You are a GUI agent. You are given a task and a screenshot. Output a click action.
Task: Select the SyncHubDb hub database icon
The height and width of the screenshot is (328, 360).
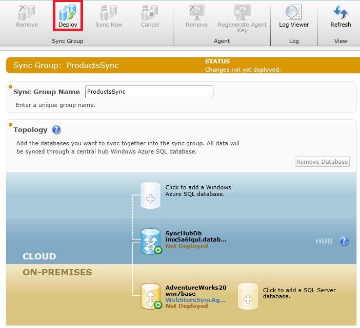pyautogui.click(x=151, y=242)
